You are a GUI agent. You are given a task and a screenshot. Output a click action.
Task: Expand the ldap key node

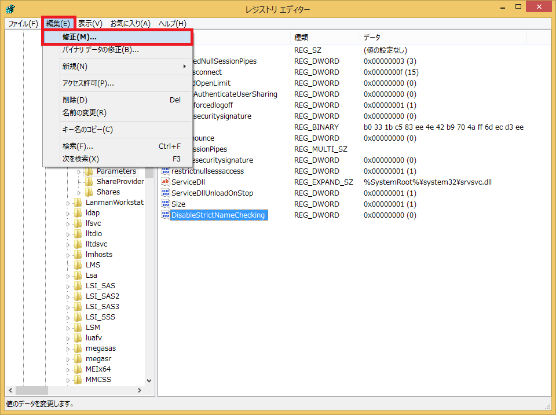pos(69,213)
